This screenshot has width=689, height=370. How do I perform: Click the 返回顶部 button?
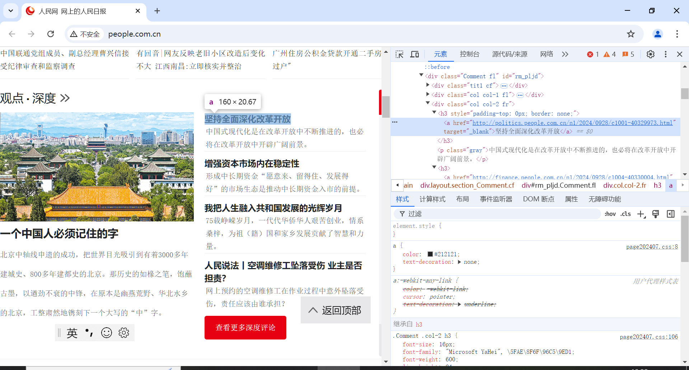click(x=336, y=310)
